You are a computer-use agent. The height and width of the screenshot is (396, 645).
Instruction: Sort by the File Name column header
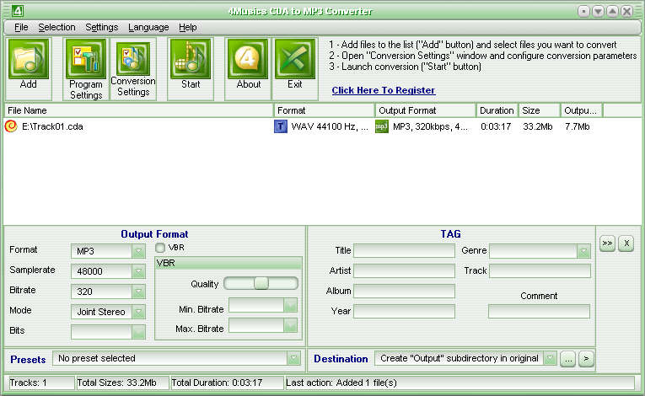138,110
